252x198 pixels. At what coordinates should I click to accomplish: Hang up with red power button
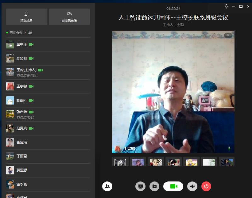coord(206,186)
